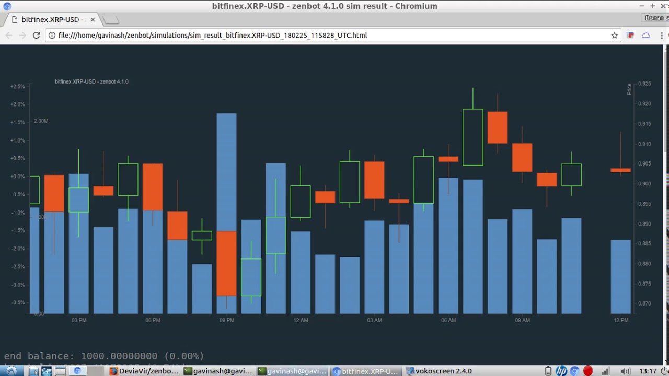Click the 12 PM time axis label

621,320
